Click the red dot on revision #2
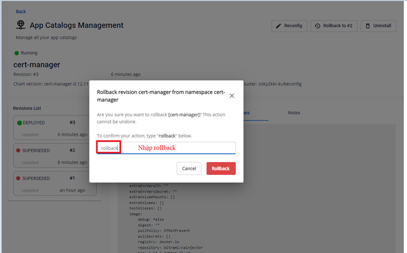The height and width of the screenshot is (253, 407). click(x=19, y=151)
